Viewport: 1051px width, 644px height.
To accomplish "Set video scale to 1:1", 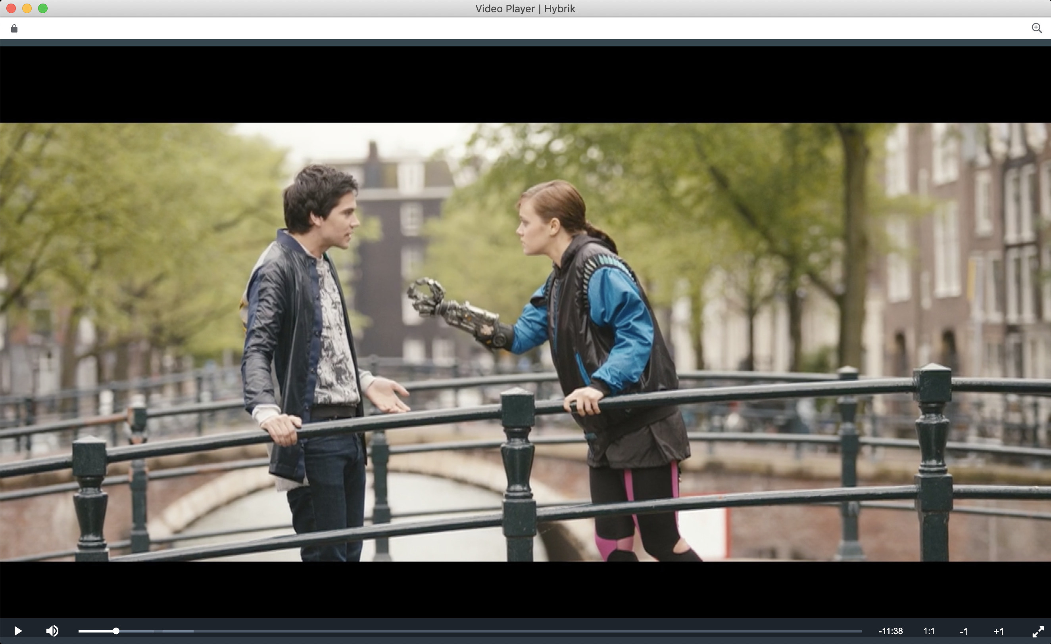I will [x=929, y=631].
